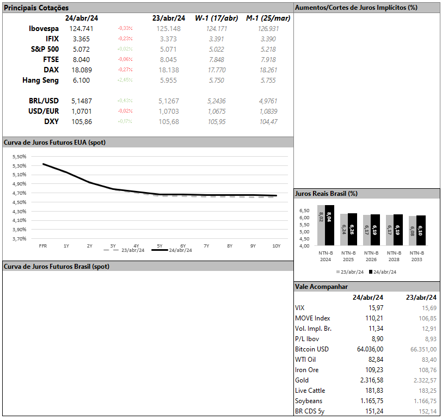Select the Aumentos/Cortes de Juros Implícitos header

pyautogui.click(x=355, y=8)
